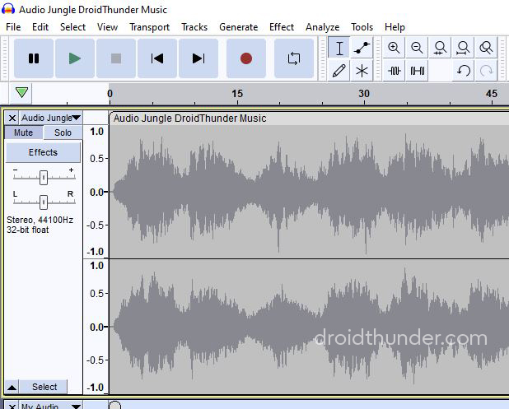Skip to start of the project

(x=157, y=58)
